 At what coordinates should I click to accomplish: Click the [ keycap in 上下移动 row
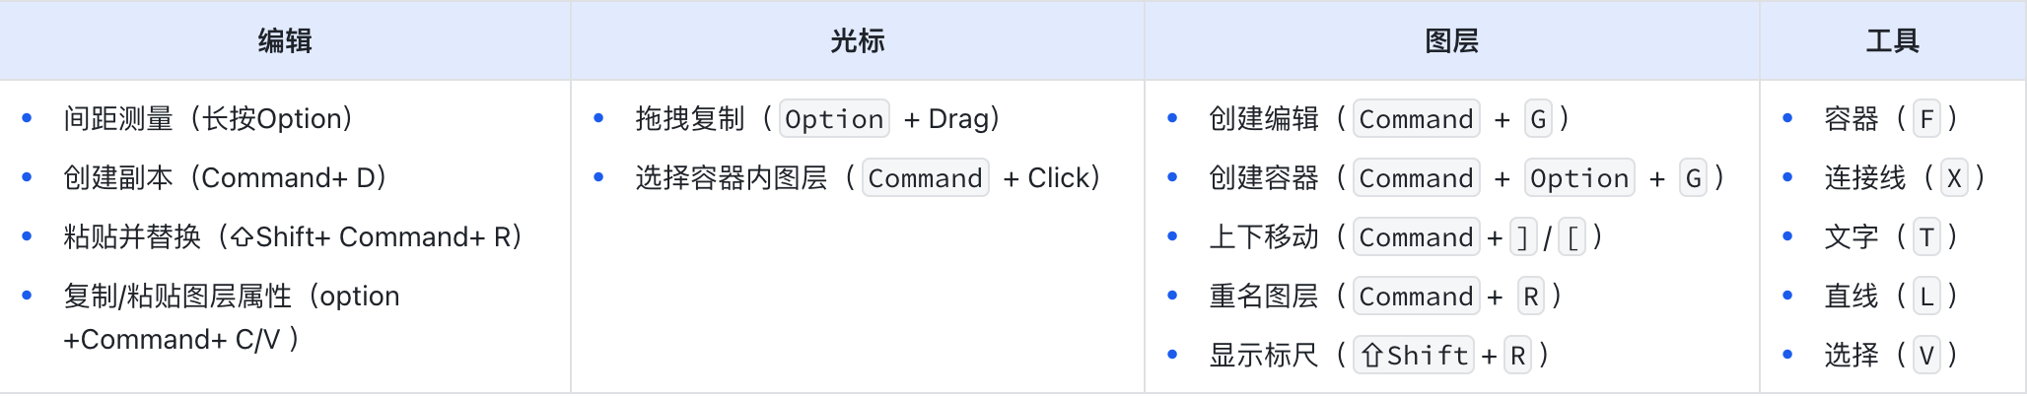point(1572,237)
